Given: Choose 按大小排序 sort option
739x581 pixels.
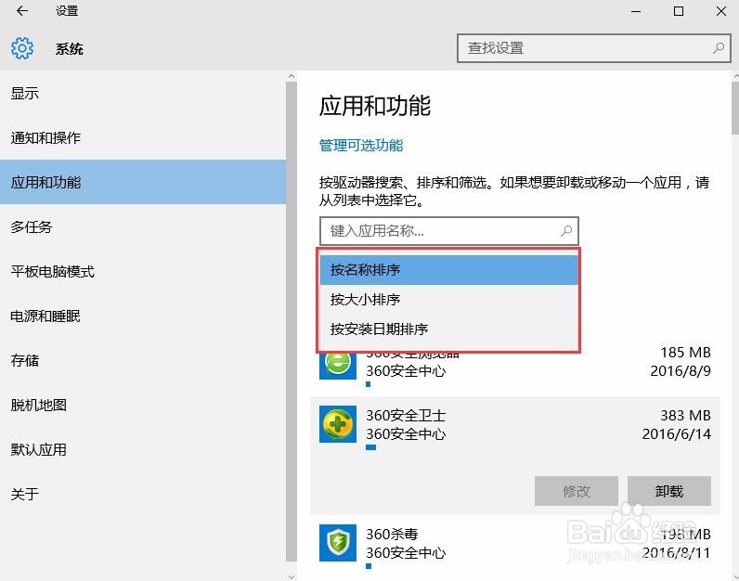Looking at the screenshot, I should tap(449, 299).
